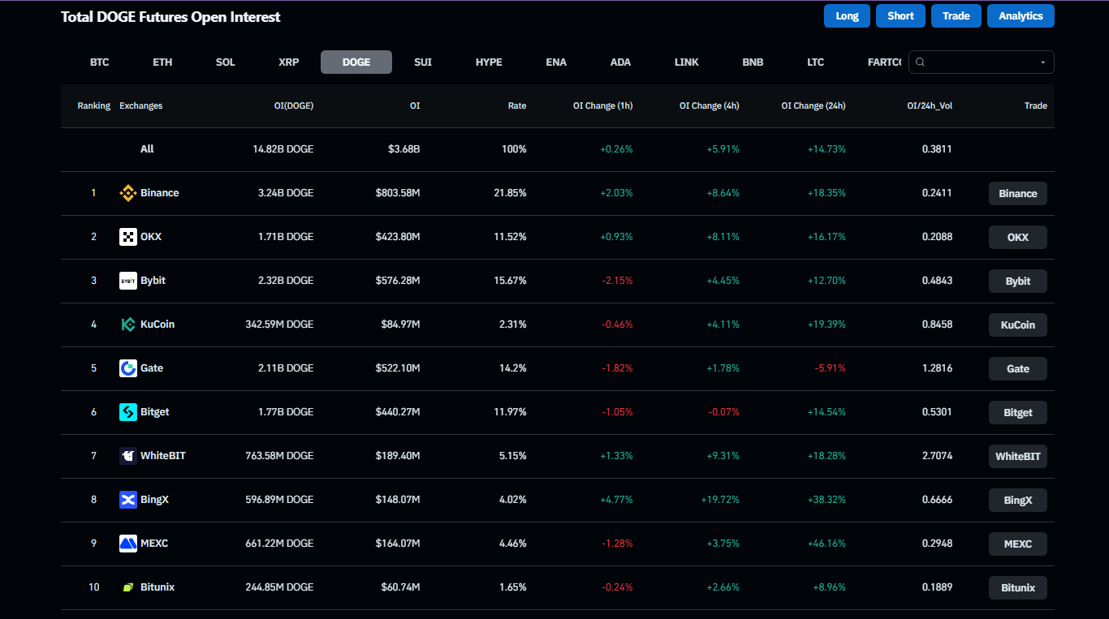Viewport: 1109px width, 619px height.
Task: Click the Binance trade button
Action: tap(1018, 193)
